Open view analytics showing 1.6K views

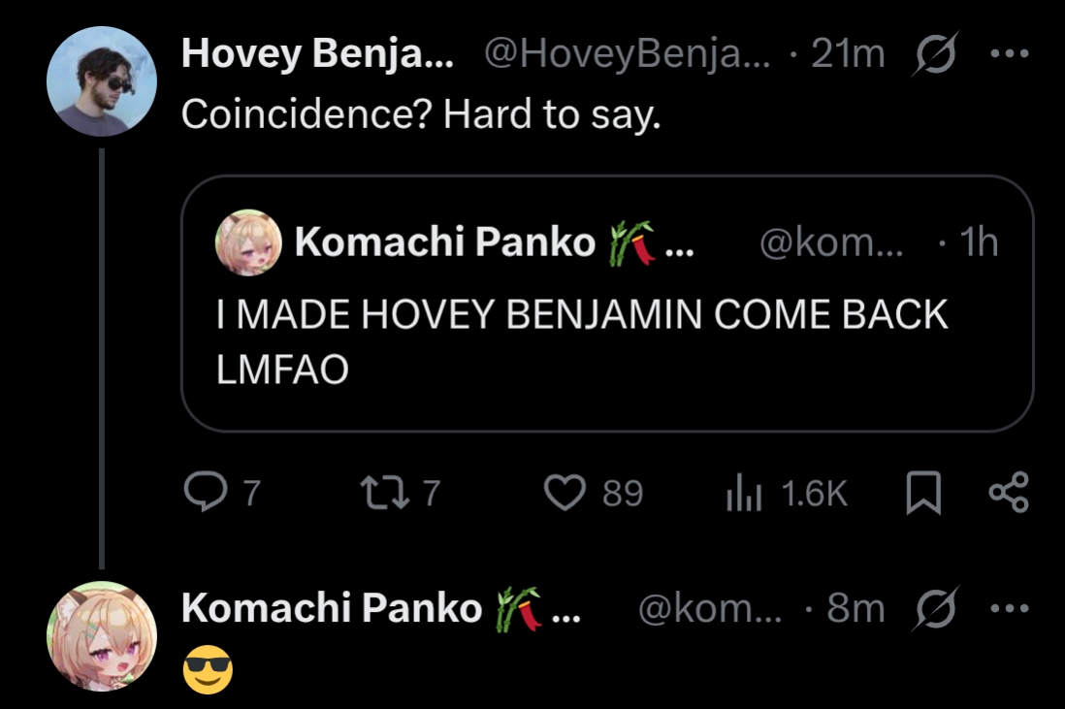point(741,495)
